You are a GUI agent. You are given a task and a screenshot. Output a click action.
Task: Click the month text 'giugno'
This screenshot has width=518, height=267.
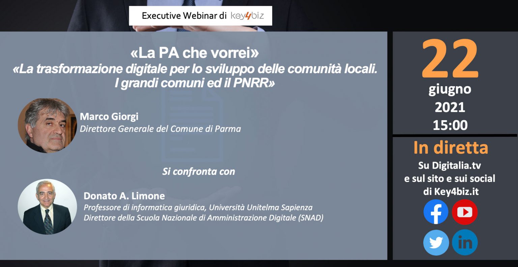pyautogui.click(x=450, y=90)
